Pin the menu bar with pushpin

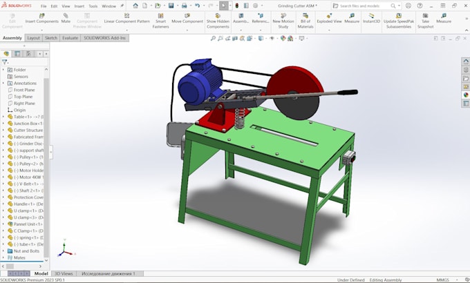[x=122, y=6]
